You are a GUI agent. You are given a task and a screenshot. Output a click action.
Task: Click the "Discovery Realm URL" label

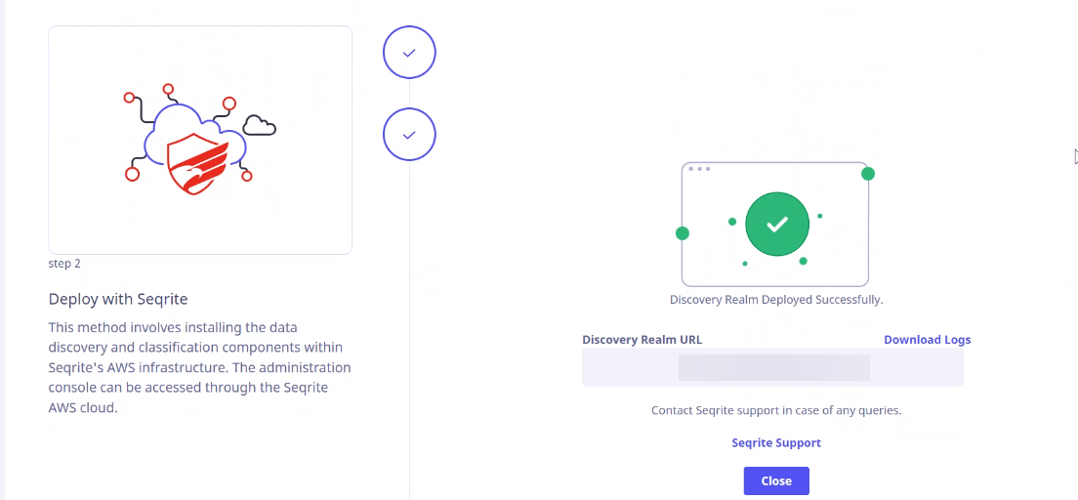(x=643, y=340)
